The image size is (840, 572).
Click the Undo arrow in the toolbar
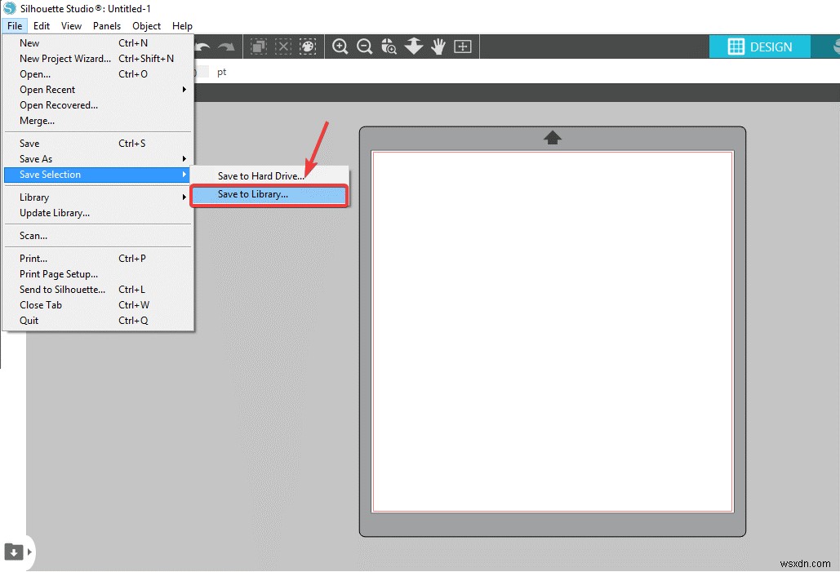click(202, 47)
